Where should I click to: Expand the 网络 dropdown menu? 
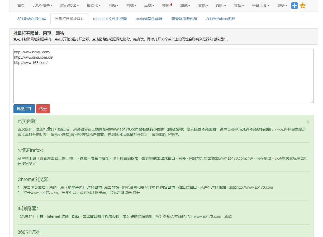coord(113,5)
